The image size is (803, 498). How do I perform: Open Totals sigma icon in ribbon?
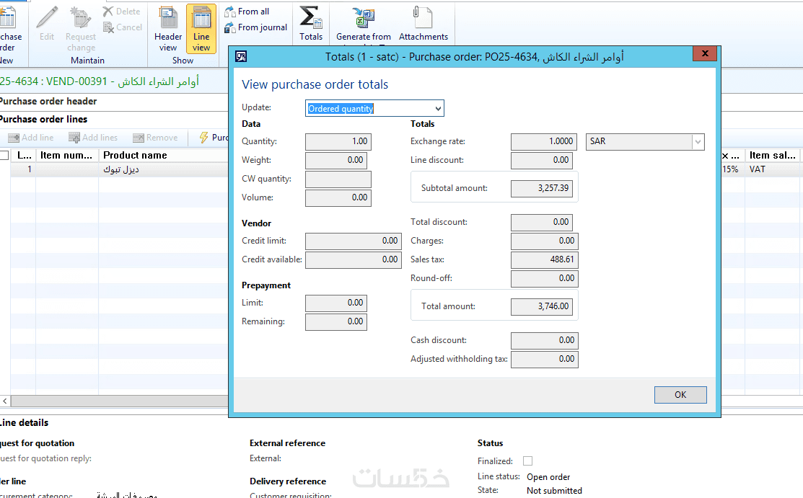[311, 17]
